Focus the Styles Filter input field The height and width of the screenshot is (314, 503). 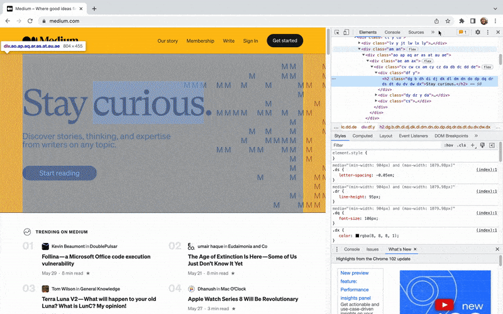point(387,145)
